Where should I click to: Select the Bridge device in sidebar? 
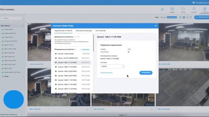coord(6,76)
